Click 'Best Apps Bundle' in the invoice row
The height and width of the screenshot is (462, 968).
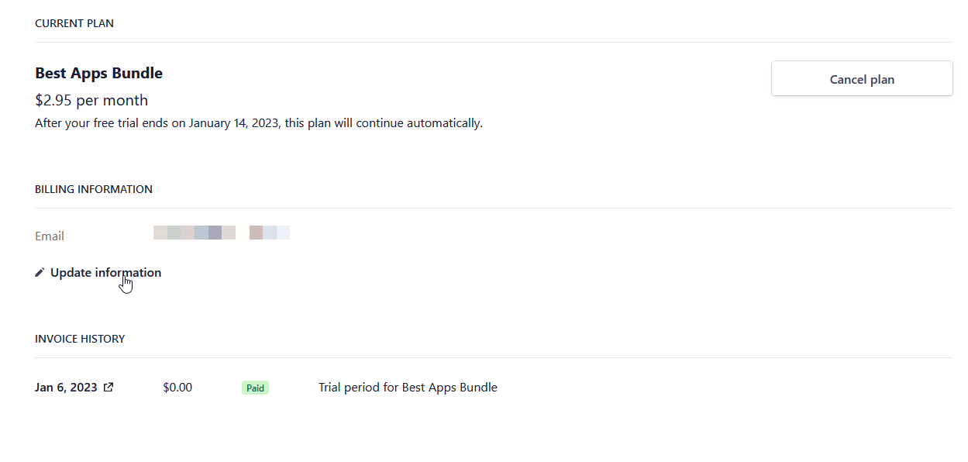(450, 388)
